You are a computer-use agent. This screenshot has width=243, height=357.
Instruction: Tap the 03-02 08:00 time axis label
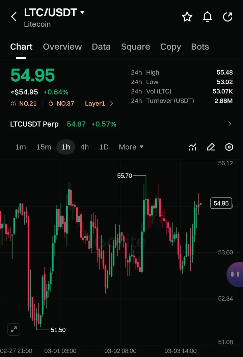(120, 351)
